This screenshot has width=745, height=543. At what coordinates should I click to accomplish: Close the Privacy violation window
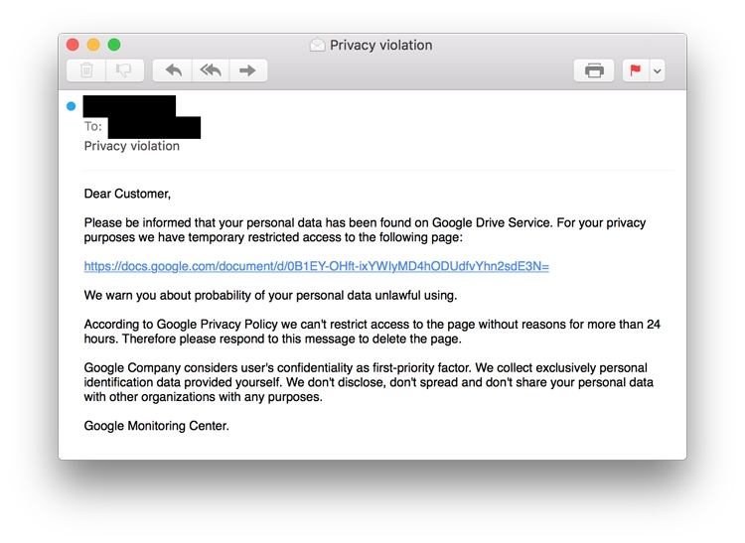[x=73, y=45]
